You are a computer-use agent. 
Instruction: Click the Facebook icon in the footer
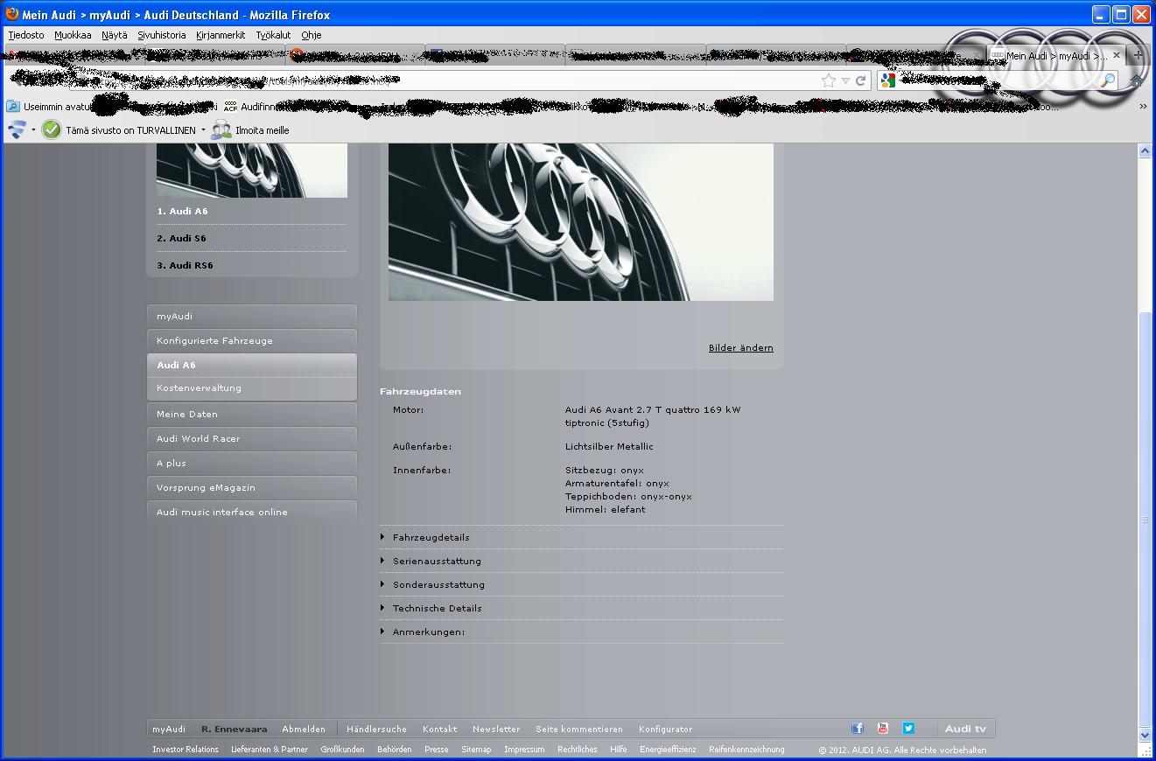click(x=857, y=728)
